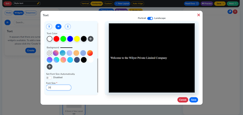Image resolution: width=243 pixels, height=115 pixels.
Task: Click the blue back arrow button
Action: [8, 23]
